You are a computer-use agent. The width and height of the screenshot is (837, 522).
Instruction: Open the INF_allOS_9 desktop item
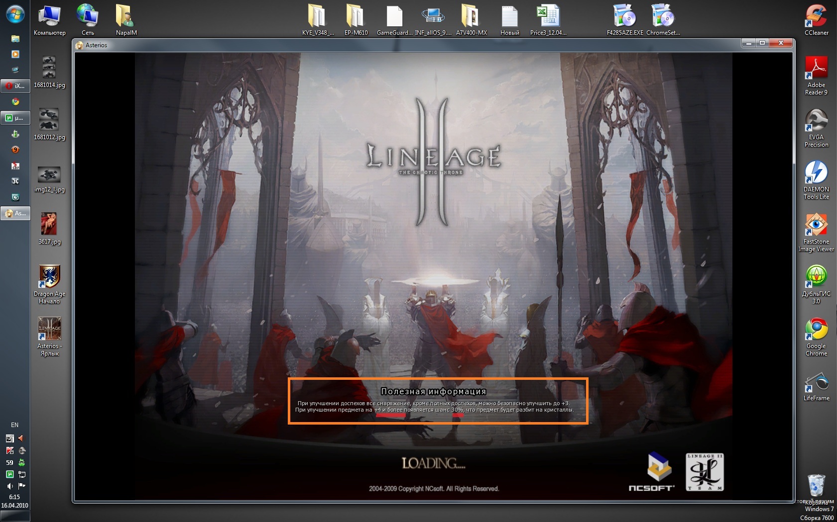(433, 20)
